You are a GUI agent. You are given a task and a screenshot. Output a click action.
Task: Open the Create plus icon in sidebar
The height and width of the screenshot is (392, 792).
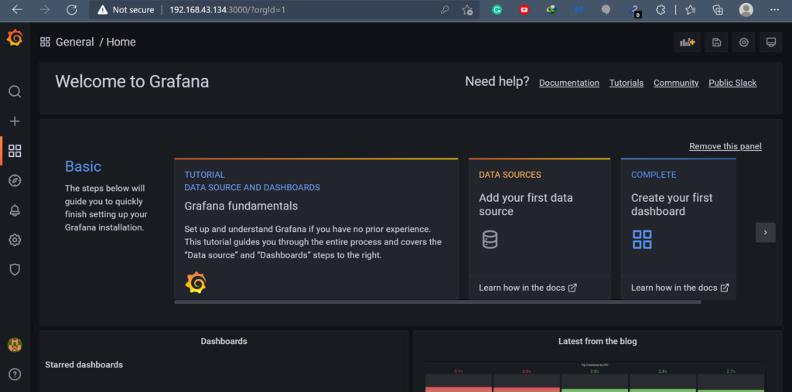click(15, 121)
